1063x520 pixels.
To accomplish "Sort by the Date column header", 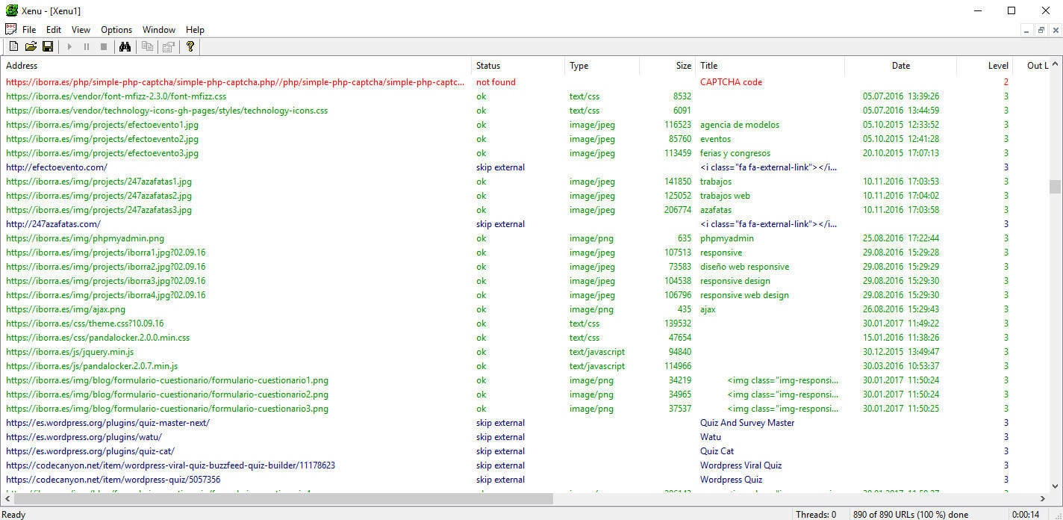I will pyautogui.click(x=901, y=66).
